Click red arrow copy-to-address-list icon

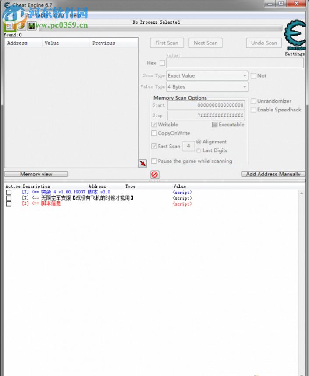coord(143,164)
